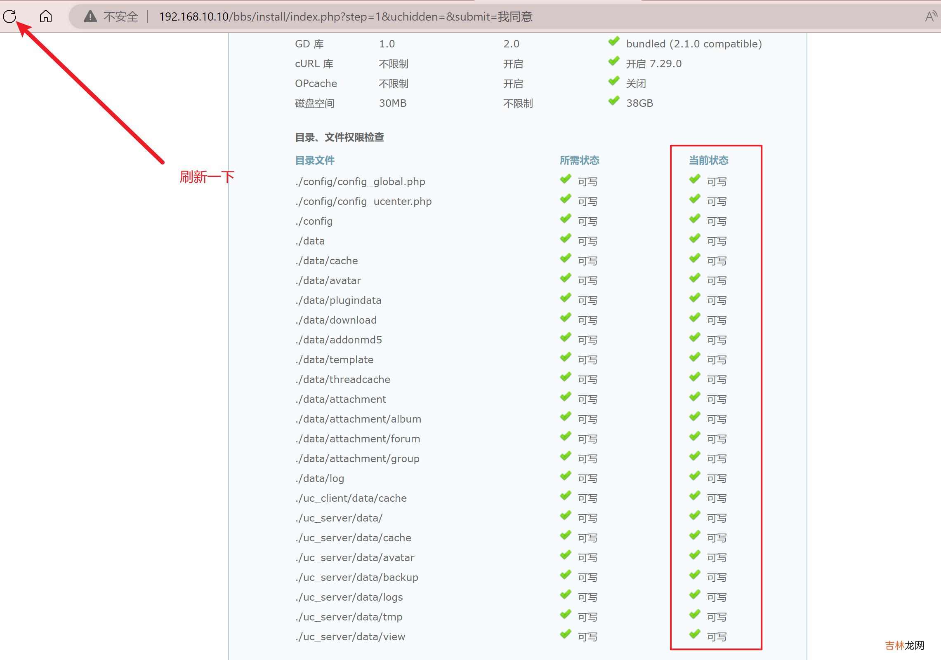Image resolution: width=941 pixels, height=660 pixels.
Task: Select the ./config/config_ucenter.php row text
Action: (363, 202)
